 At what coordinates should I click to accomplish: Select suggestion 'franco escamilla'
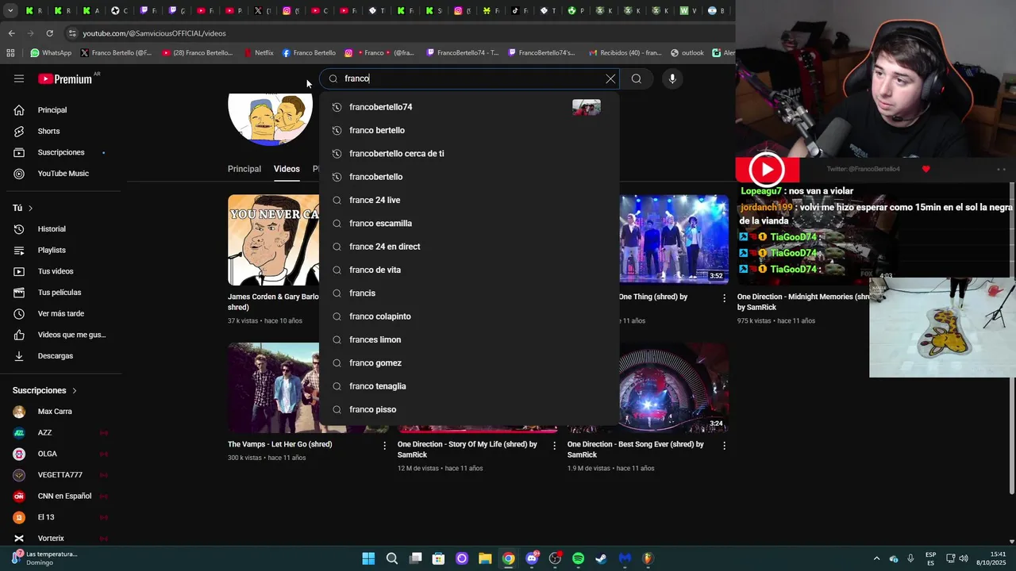[x=469, y=224]
